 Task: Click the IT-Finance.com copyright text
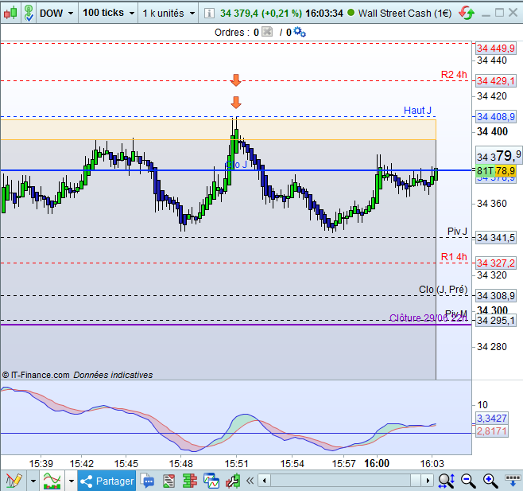point(77,375)
